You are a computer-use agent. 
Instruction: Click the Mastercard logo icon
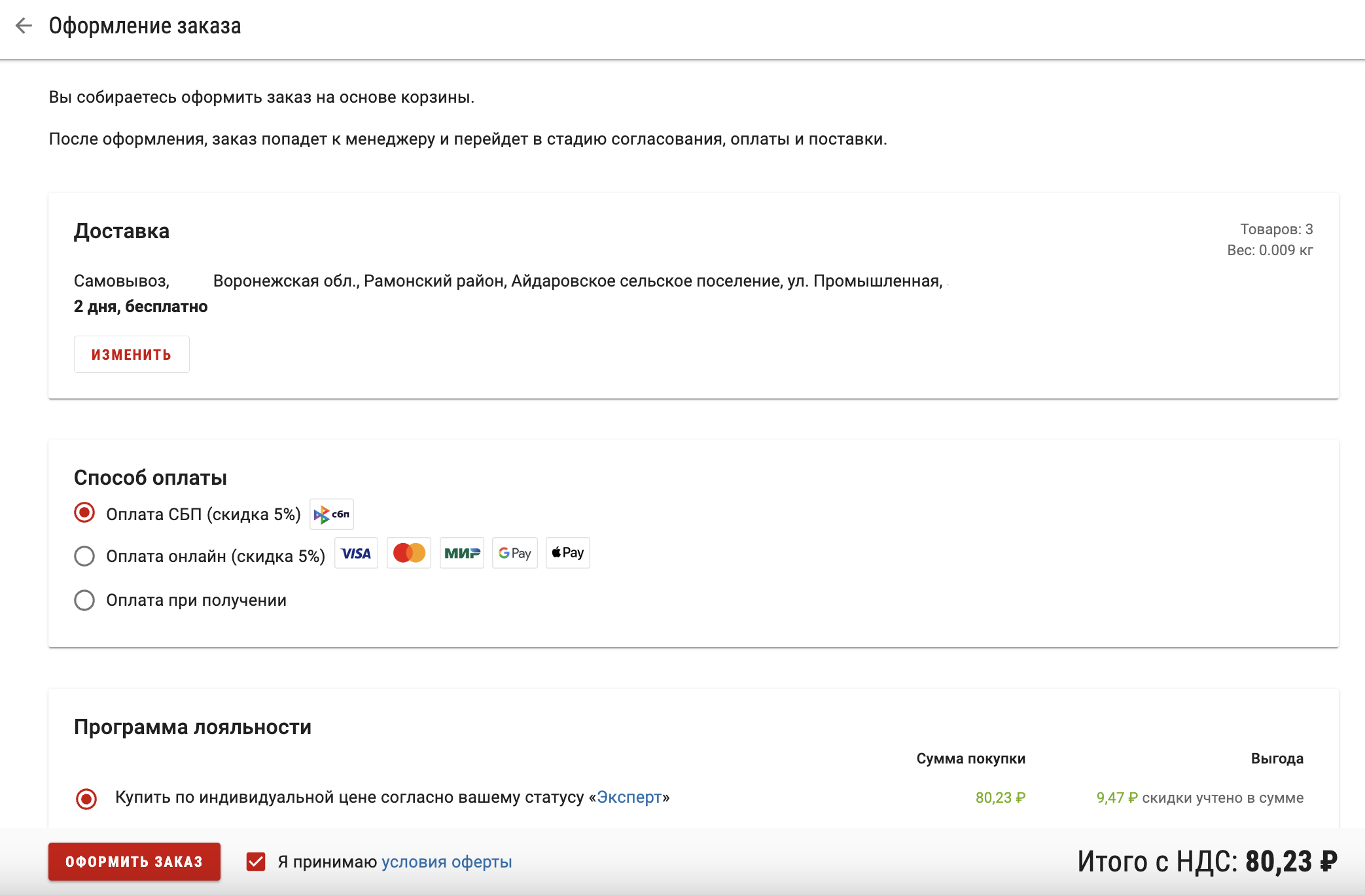point(409,553)
